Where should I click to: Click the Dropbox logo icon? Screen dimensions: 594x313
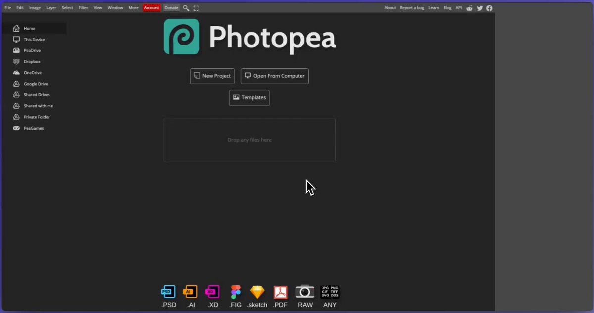(x=16, y=62)
